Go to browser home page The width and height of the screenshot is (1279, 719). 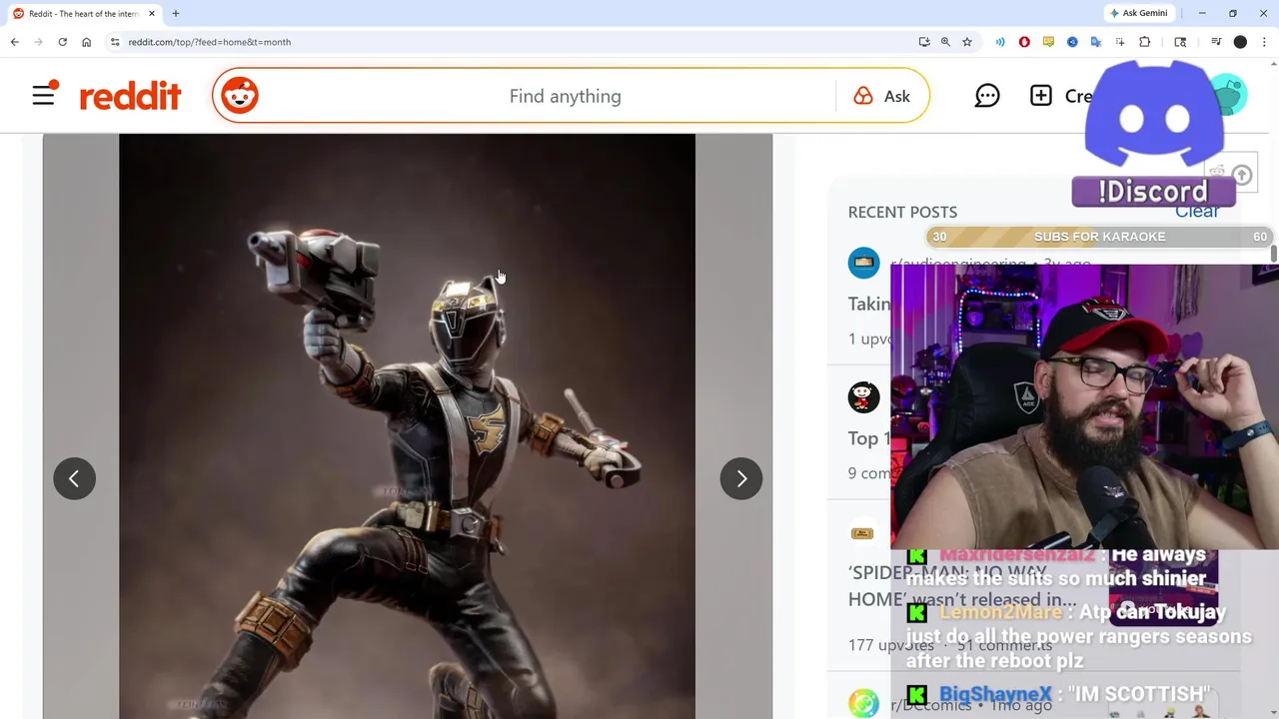point(86,42)
